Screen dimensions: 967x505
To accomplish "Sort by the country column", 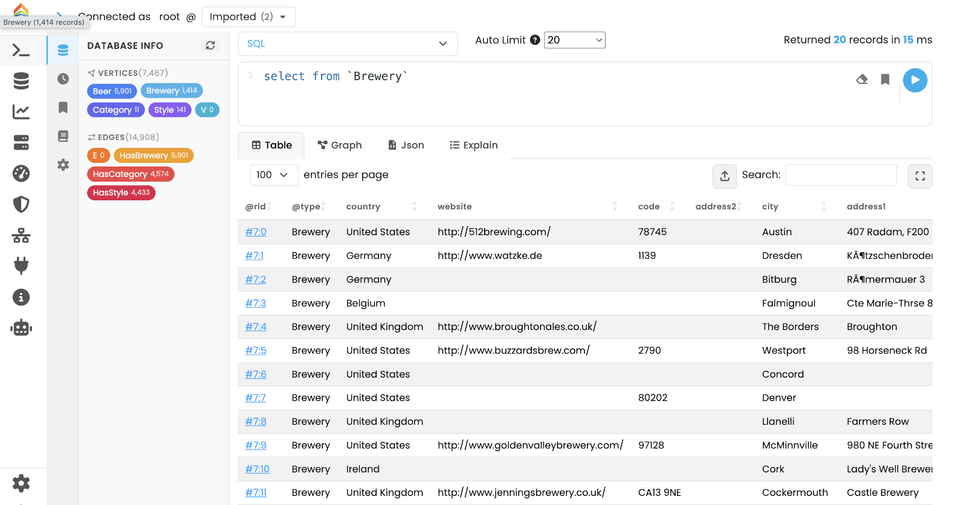I will (x=381, y=206).
